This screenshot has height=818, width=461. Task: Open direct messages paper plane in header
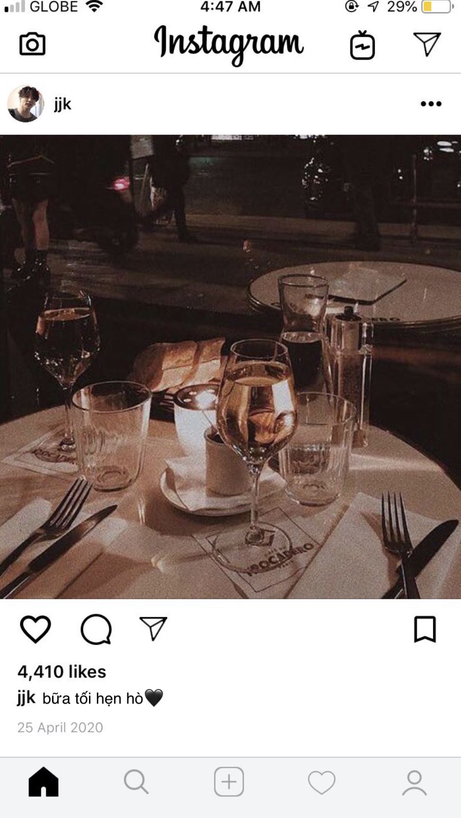pyautogui.click(x=427, y=44)
